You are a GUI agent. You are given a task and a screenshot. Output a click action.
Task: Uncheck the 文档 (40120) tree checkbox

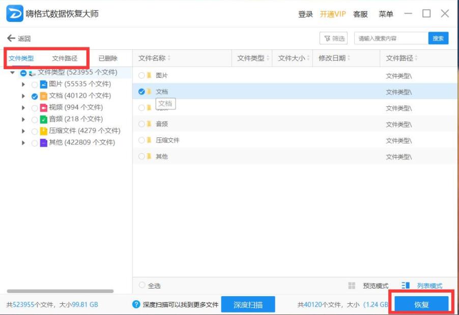point(35,96)
